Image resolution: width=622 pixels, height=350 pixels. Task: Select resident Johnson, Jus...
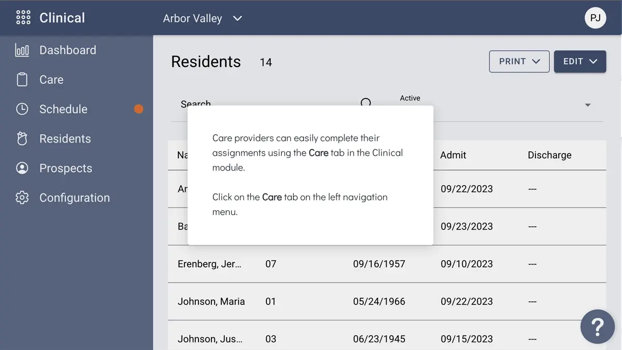[x=210, y=339]
